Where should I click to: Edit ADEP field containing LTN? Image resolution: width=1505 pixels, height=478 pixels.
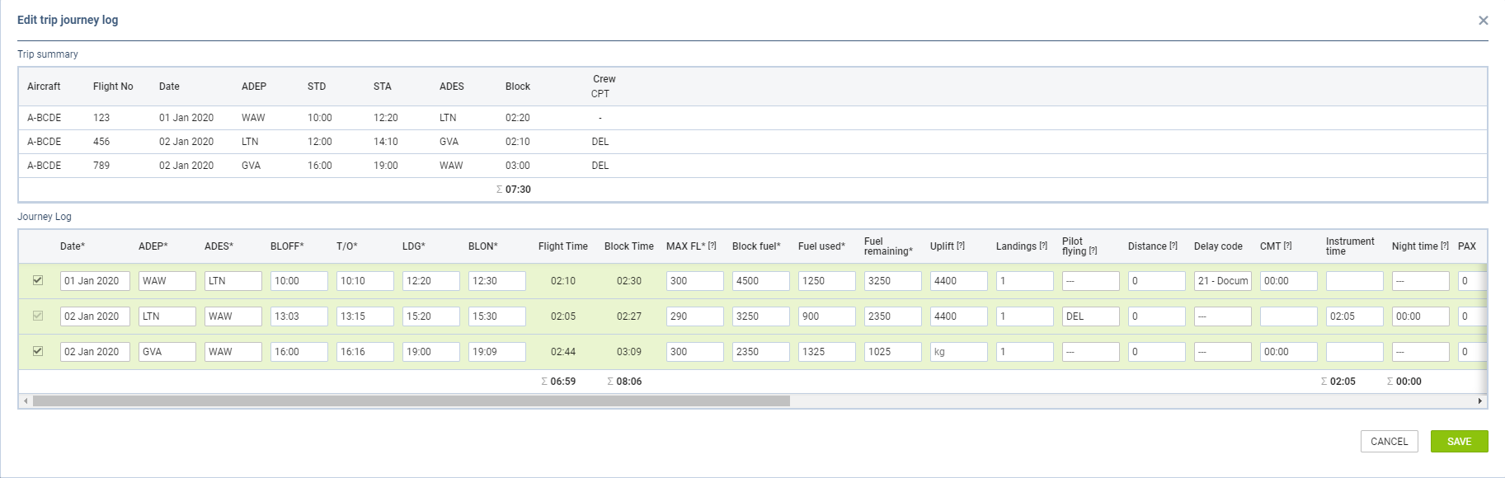167,316
